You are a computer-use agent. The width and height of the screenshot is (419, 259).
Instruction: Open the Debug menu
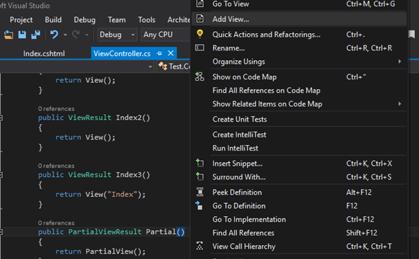pos(84,20)
